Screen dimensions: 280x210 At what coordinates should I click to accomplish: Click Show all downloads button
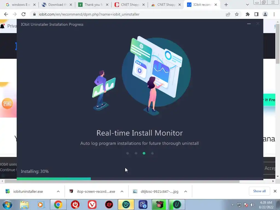pos(259,191)
